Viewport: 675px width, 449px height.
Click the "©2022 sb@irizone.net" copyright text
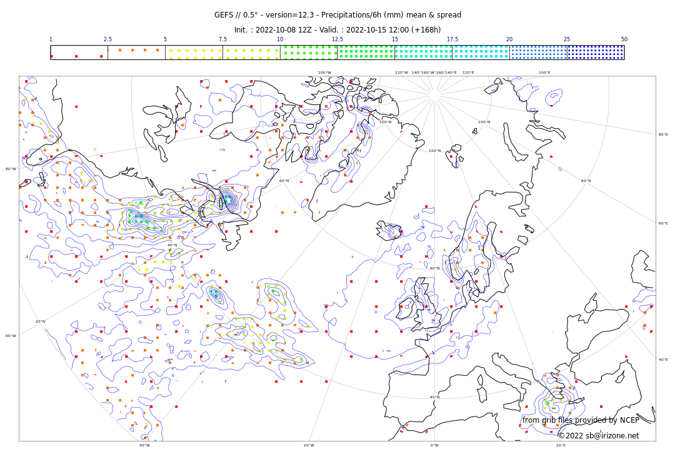pos(599,436)
